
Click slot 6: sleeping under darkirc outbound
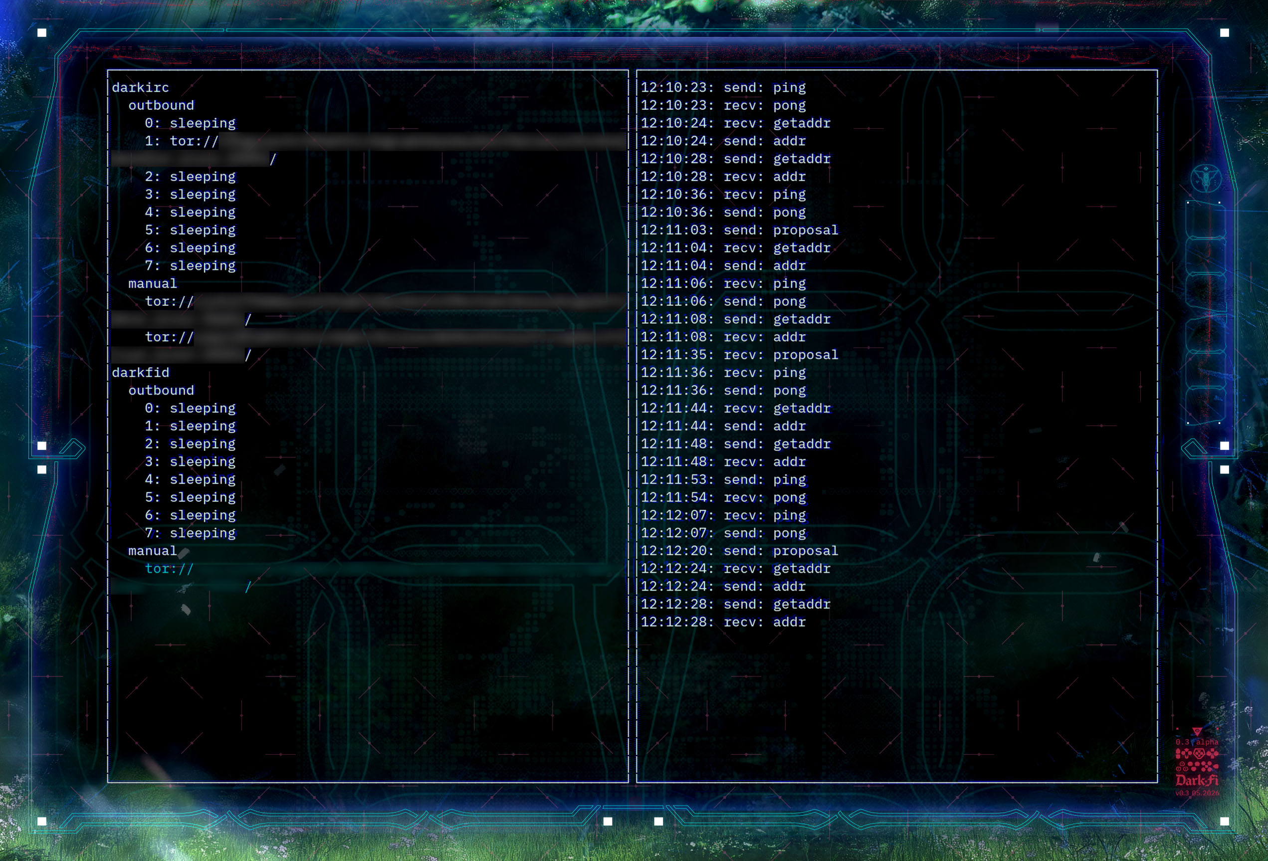click(190, 248)
